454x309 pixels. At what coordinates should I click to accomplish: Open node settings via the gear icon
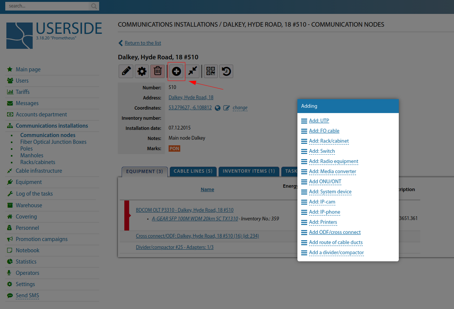pyautogui.click(x=141, y=71)
